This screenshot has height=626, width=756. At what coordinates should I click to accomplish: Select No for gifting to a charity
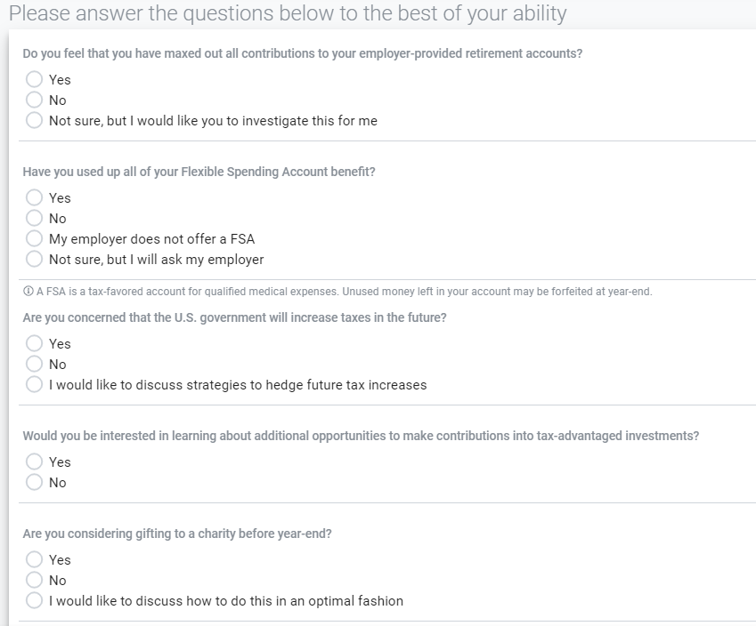coord(34,580)
